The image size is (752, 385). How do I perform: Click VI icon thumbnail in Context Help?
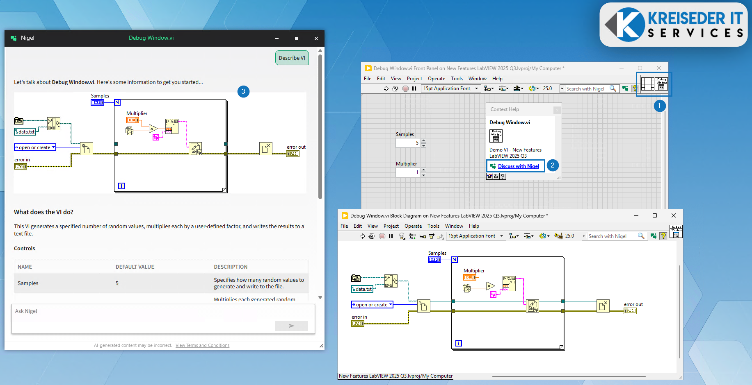click(496, 136)
